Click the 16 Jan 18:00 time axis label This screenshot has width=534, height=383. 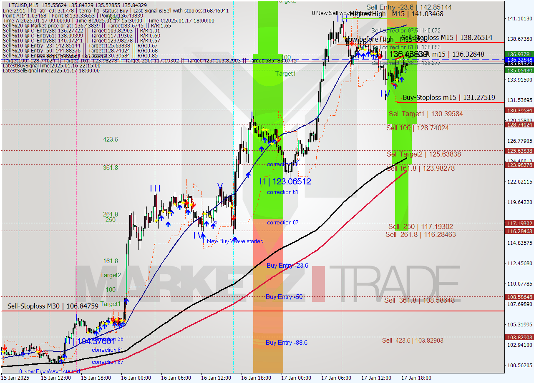[256, 378]
